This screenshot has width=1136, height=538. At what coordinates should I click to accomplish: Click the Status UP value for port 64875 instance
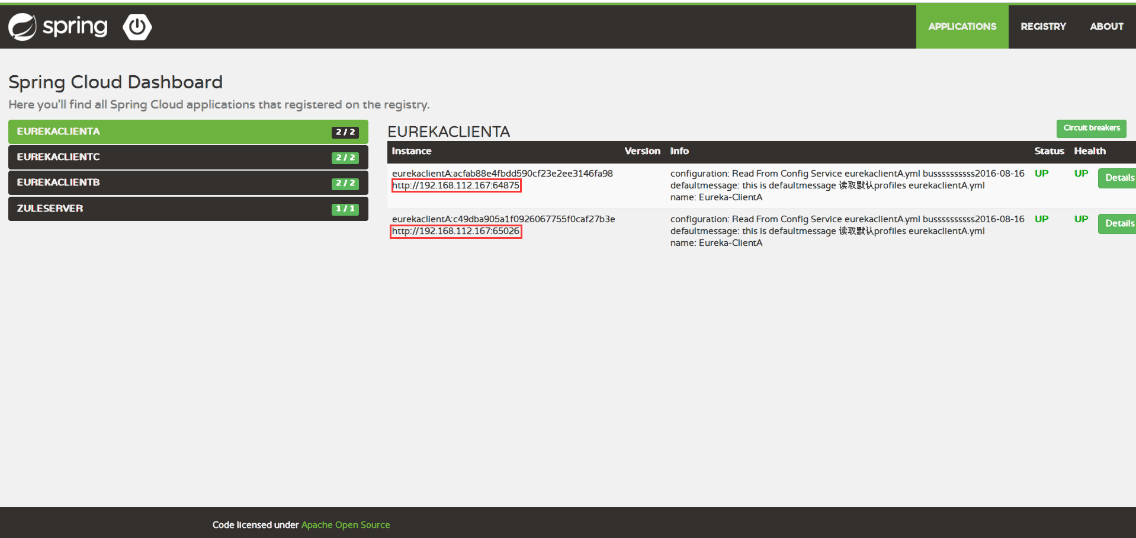[1041, 174]
